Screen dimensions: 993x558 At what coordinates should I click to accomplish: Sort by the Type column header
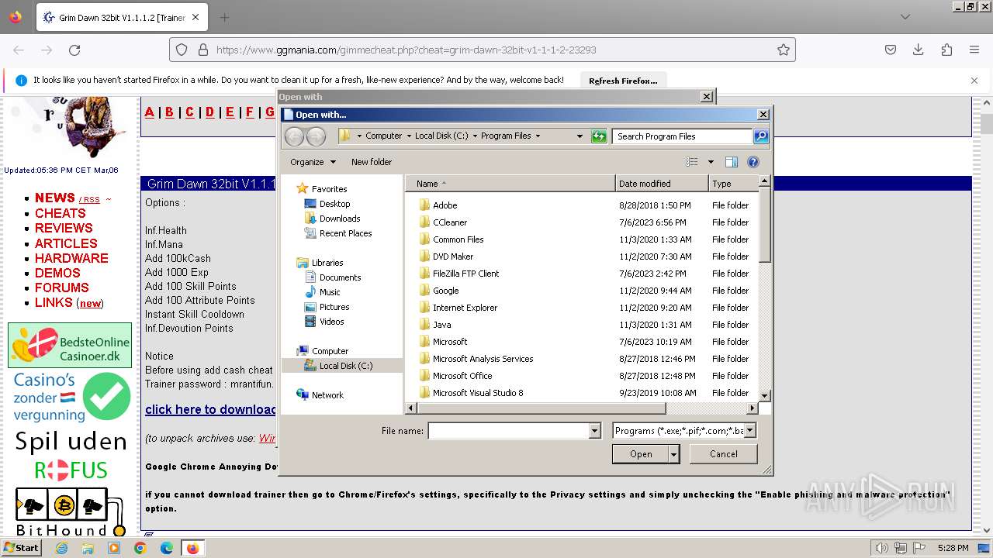pyautogui.click(x=732, y=184)
